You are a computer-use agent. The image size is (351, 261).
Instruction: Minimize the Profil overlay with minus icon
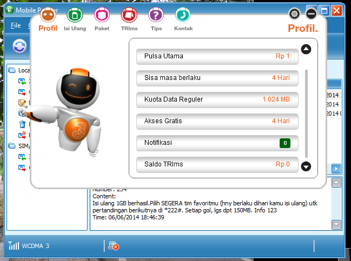click(x=311, y=14)
